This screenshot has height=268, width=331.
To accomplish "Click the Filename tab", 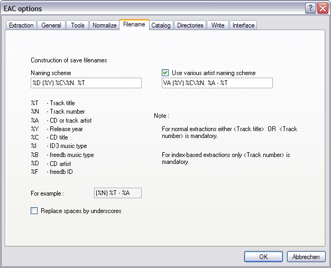I will 134,24.
